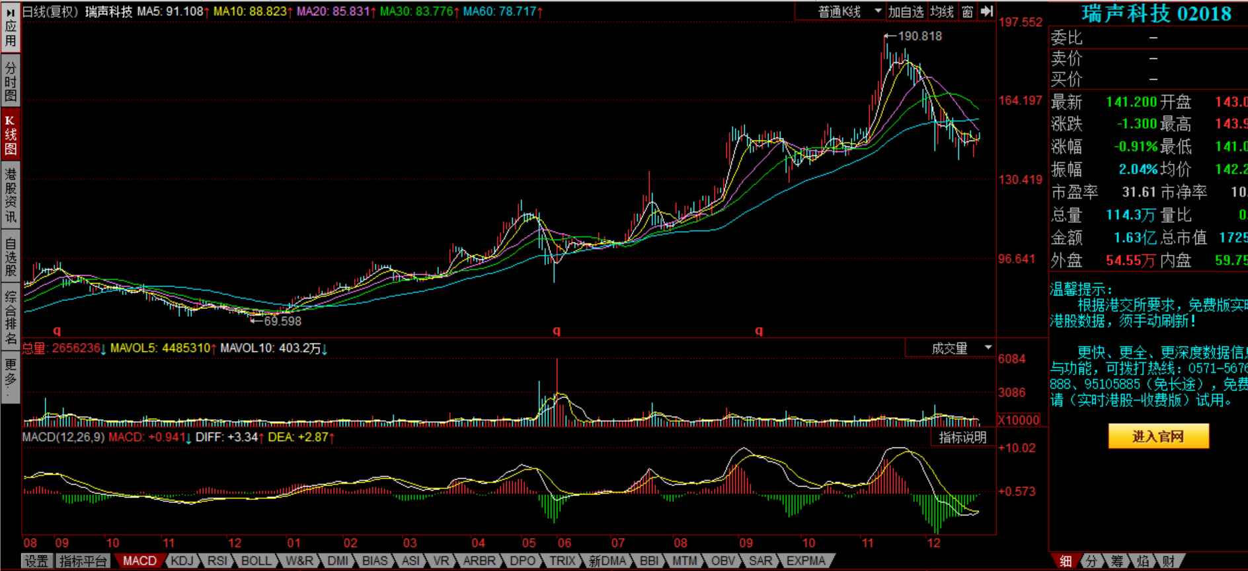Open 指标说明 indicator description

(962, 437)
